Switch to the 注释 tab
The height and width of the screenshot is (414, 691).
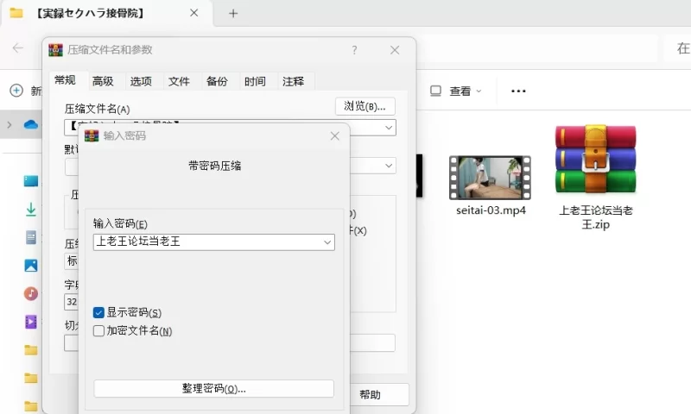click(293, 81)
